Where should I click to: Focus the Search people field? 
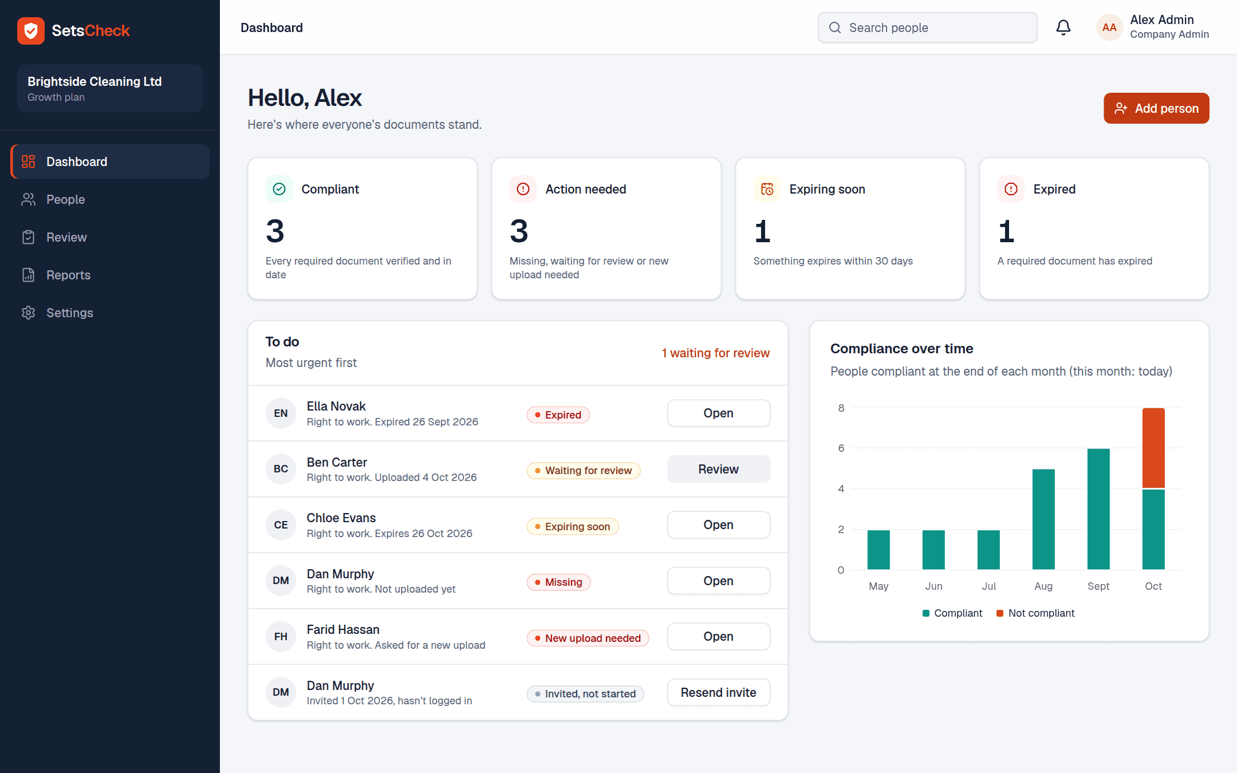(927, 27)
